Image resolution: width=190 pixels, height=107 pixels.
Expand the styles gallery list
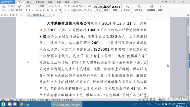(121, 11)
